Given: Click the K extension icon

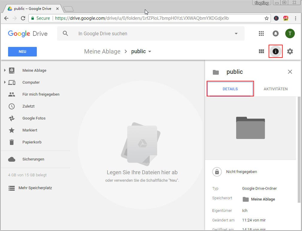Looking at the screenshot, I should click(x=276, y=18).
